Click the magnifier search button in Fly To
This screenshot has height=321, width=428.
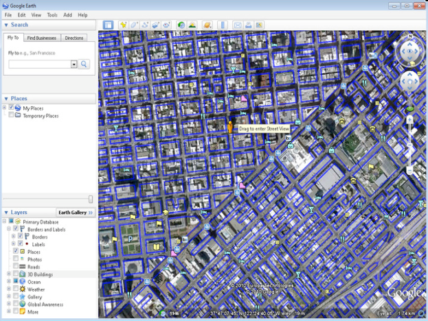pos(84,64)
